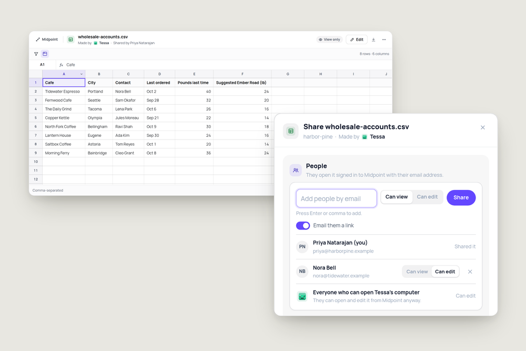Image resolution: width=526 pixels, height=351 pixels.
Task: Click the A1 cell reference box
Action: [42, 65]
